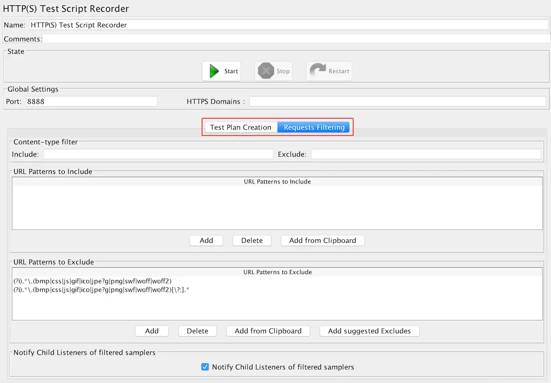Select the Requests Filtering tab
This screenshot has width=551, height=383.
(314, 127)
